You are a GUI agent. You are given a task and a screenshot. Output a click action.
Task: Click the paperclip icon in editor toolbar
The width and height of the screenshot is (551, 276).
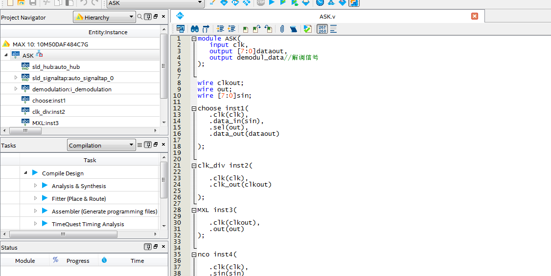[x=282, y=29]
